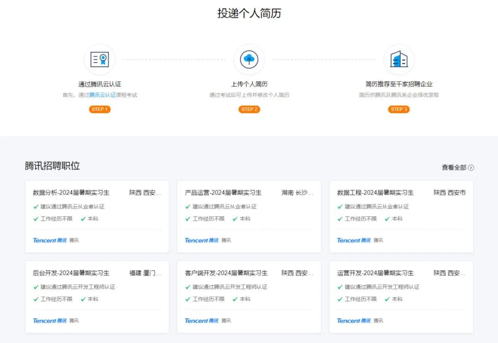Click the 腾讯 company name in 数据分析 card
Screen dimensions: 498x343
coord(74,241)
